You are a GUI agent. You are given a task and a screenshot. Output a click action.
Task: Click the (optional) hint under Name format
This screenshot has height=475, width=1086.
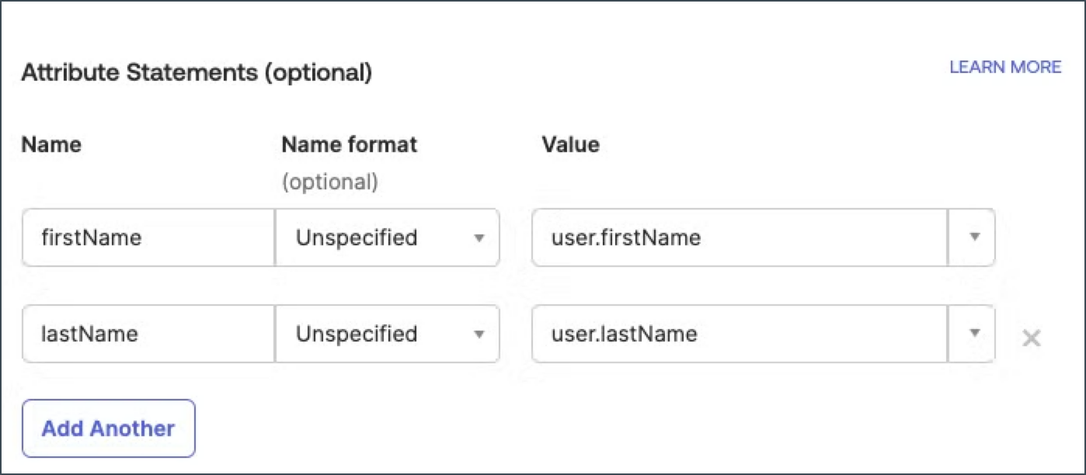(329, 182)
